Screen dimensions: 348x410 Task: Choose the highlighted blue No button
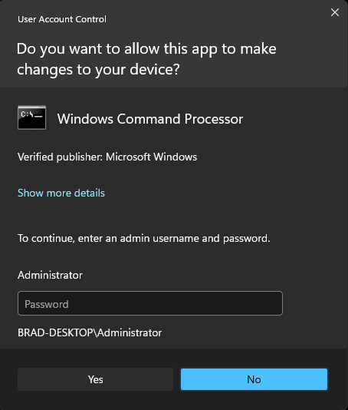[254, 379]
